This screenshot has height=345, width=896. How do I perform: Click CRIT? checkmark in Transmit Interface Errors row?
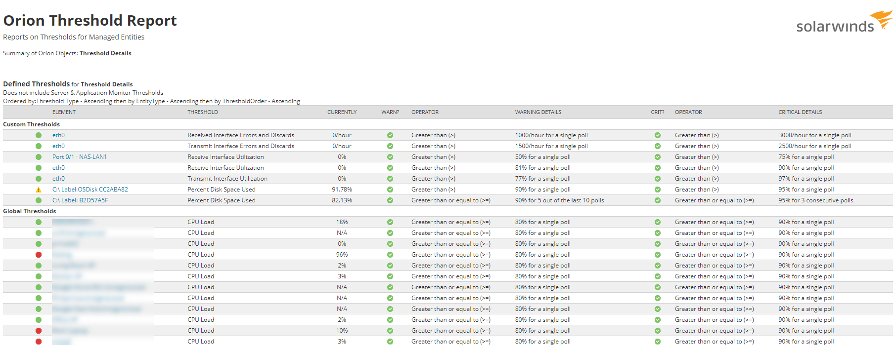coord(658,146)
